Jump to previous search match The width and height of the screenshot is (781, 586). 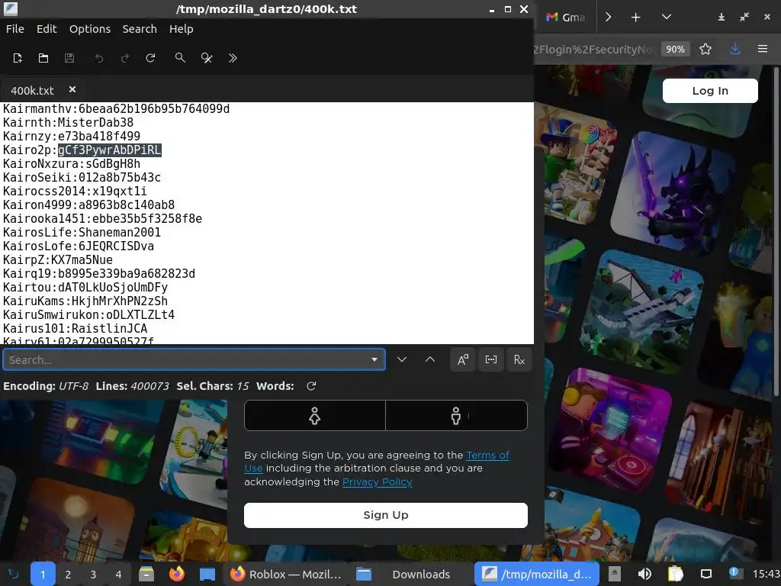[x=430, y=360]
